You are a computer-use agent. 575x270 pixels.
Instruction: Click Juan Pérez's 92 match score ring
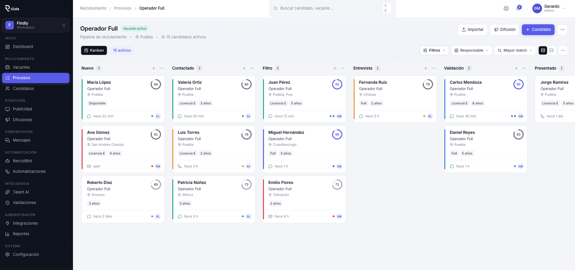click(x=337, y=84)
